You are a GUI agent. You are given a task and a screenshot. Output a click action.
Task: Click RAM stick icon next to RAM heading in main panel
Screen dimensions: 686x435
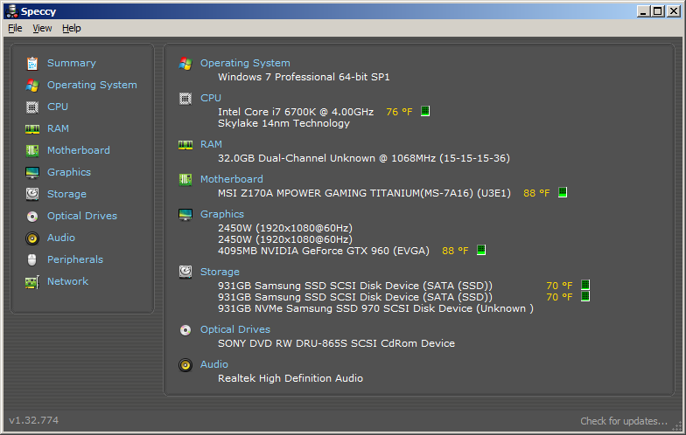(x=185, y=145)
